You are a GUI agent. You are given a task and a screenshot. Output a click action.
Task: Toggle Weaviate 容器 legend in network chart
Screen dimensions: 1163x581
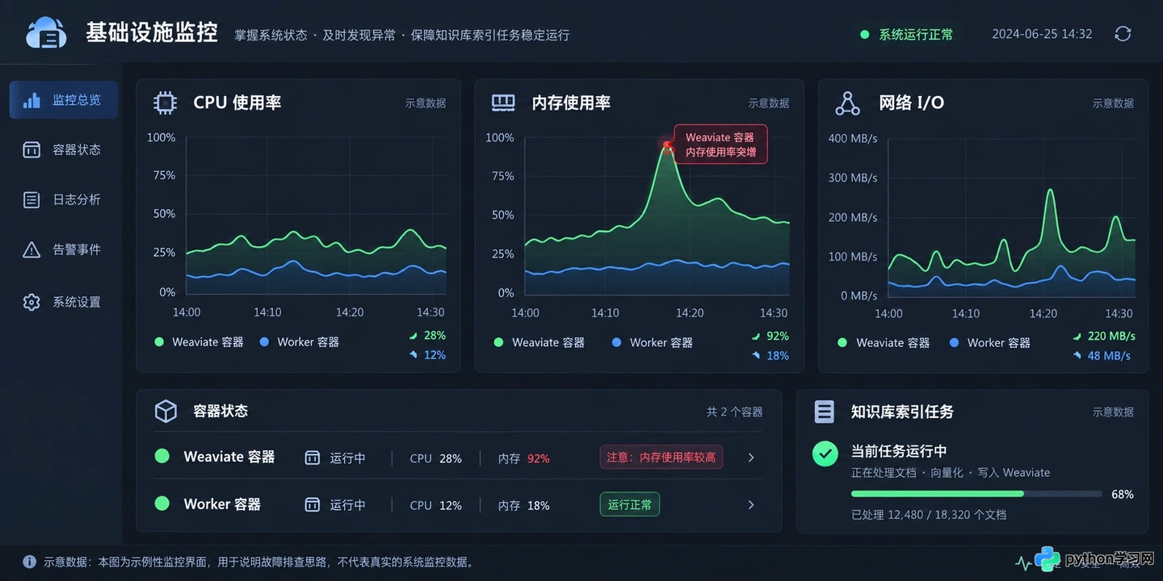coord(884,343)
